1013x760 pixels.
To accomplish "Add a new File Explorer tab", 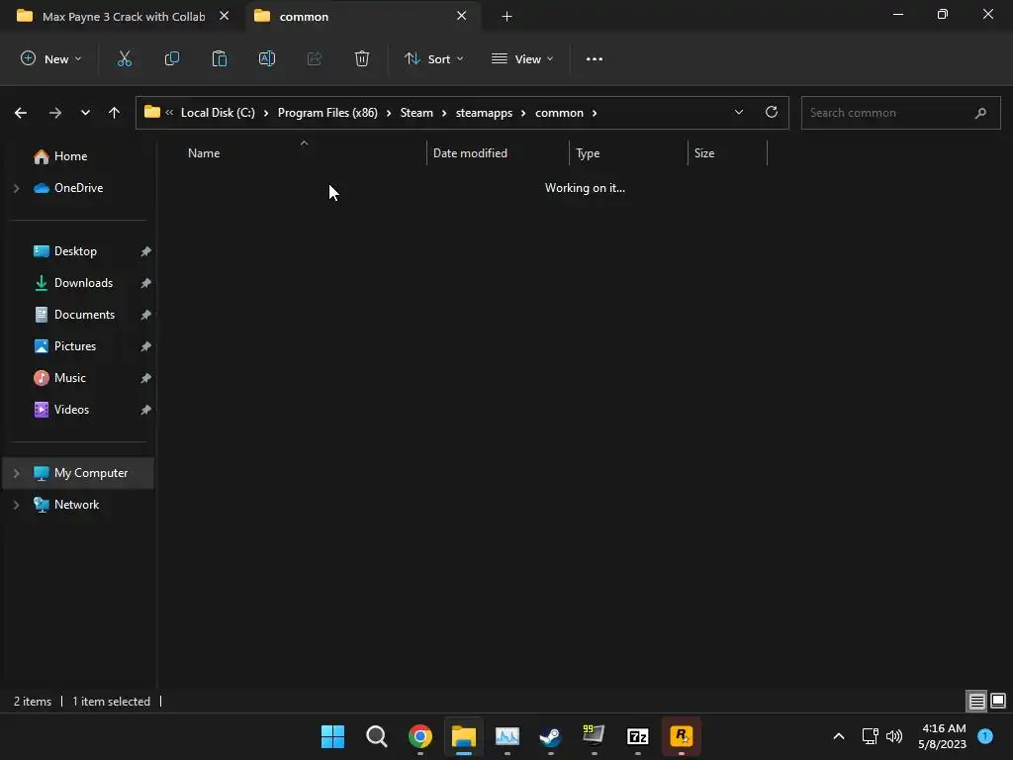I will 507,16.
